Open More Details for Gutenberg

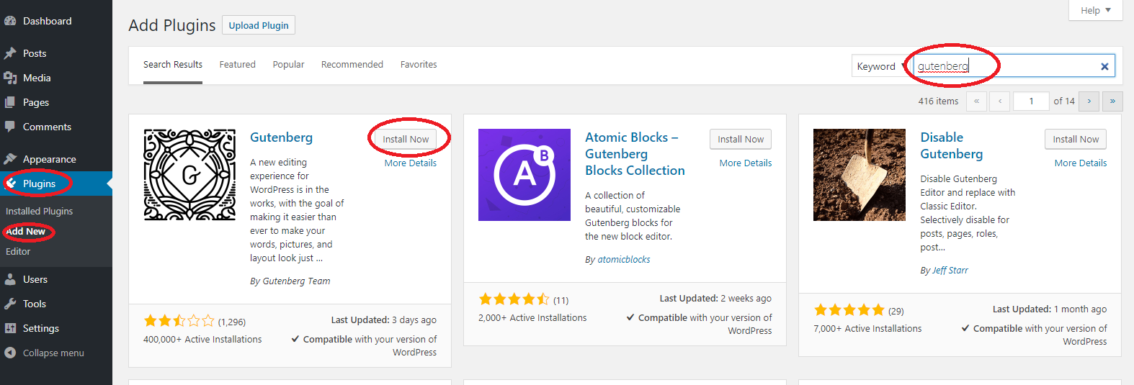[411, 163]
